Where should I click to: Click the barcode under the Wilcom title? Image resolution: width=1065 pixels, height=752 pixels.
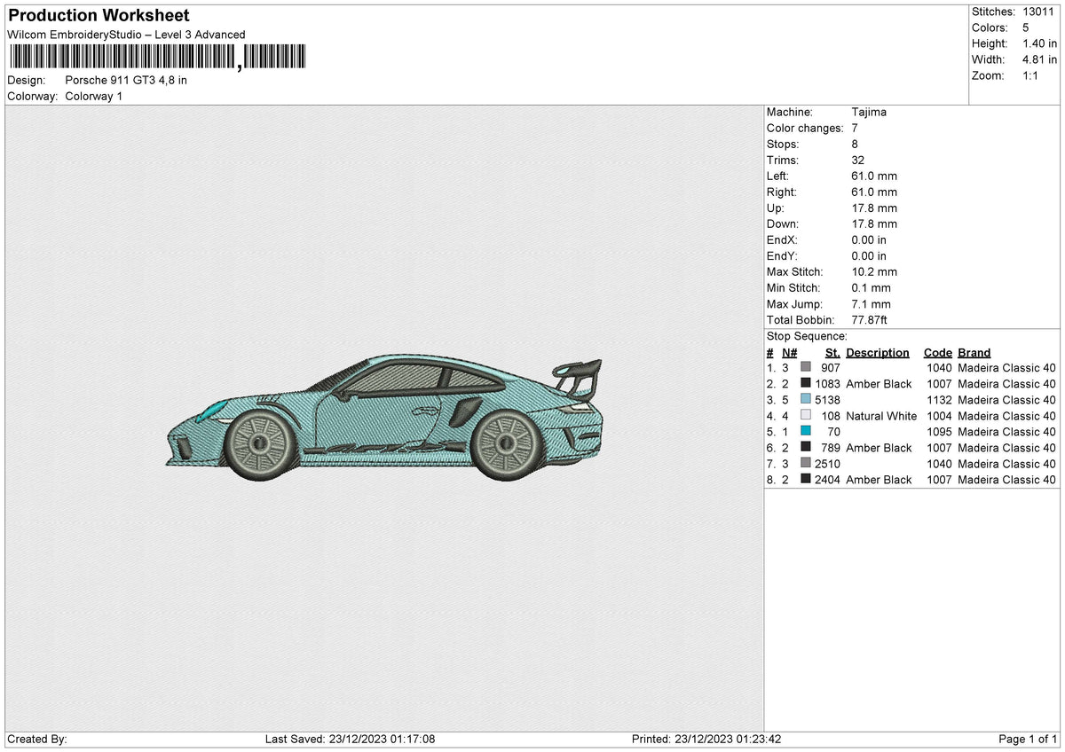click(157, 58)
